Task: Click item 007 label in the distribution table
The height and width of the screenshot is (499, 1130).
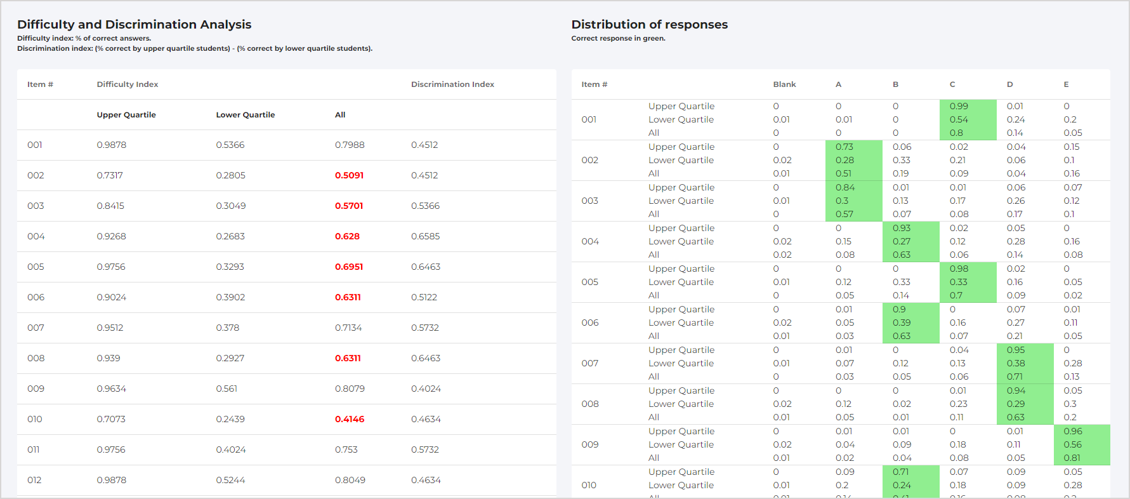Action: [589, 363]
